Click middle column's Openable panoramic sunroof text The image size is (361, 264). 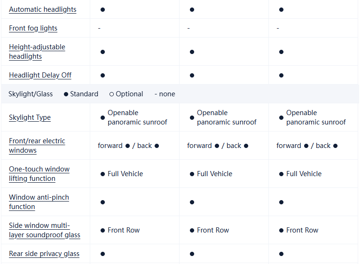227,117
